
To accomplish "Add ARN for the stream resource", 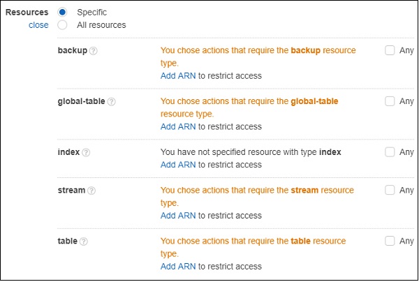I will click(x=177, y=216).
